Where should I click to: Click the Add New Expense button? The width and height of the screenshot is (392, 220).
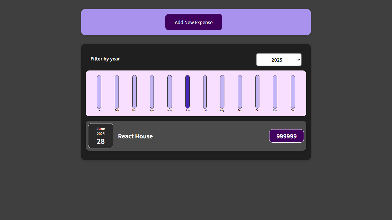coord(193,22)
